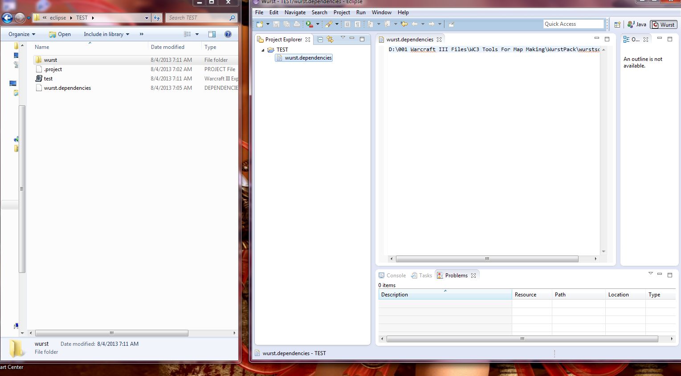The width and height of the screenshot is (681, 376).
Task: Click the Explorer Help question mark icon
Action: (x=228, y=34)
